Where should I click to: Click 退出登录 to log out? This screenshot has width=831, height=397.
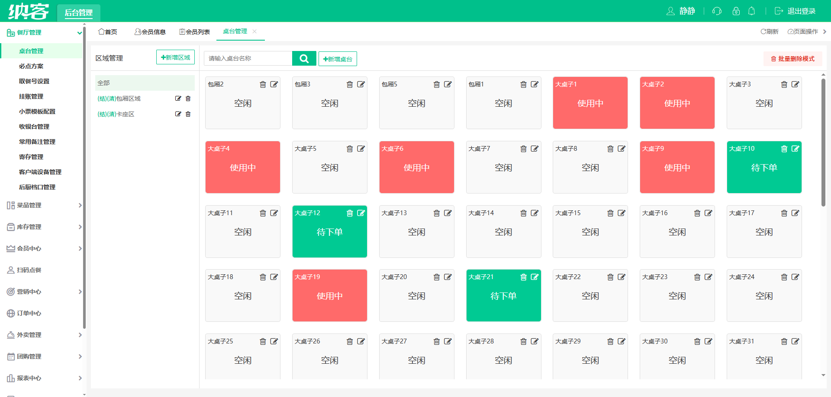795,11
